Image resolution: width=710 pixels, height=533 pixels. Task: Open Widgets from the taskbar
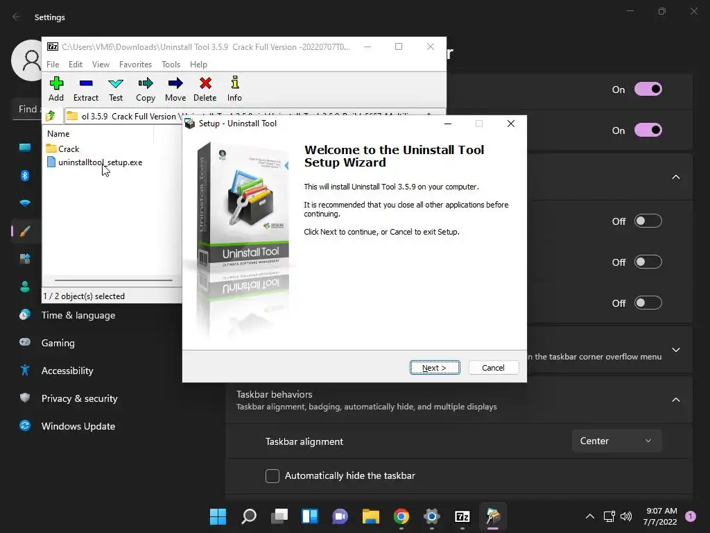tap(310, 516)
